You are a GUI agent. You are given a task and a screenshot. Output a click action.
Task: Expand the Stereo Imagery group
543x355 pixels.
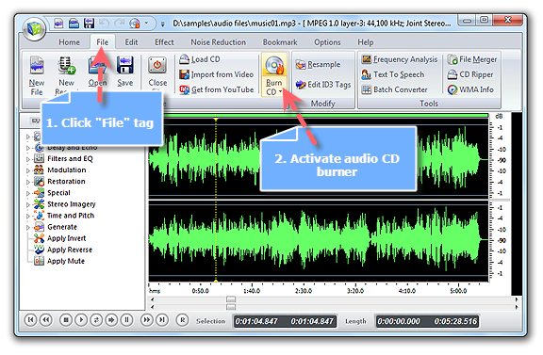(x=28, y=205)
